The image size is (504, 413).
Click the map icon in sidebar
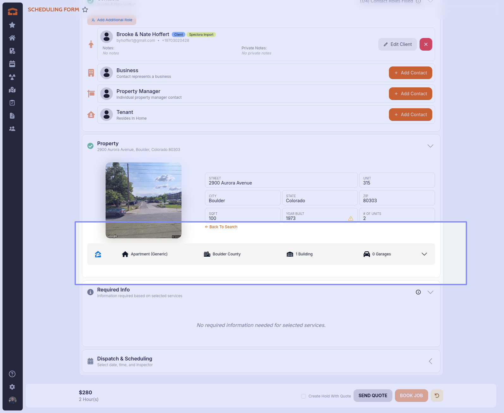click(12, 90)
